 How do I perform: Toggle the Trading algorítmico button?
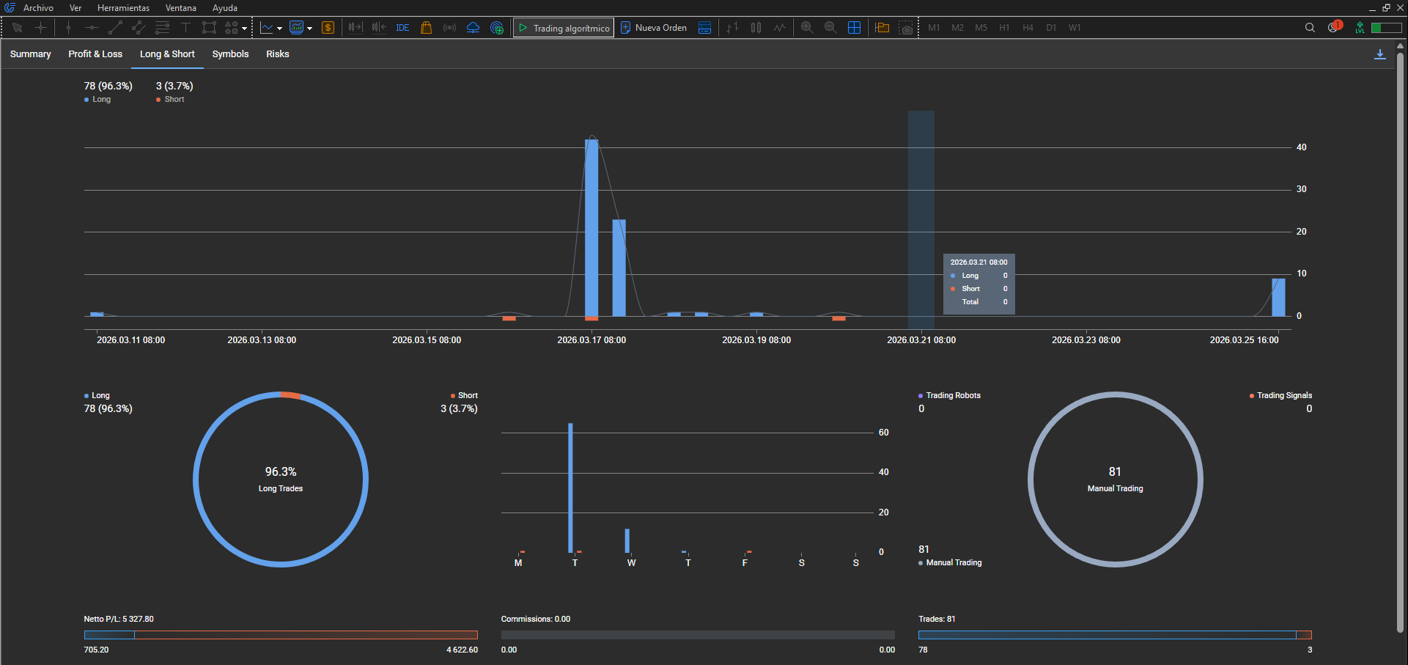pos(564,28)
